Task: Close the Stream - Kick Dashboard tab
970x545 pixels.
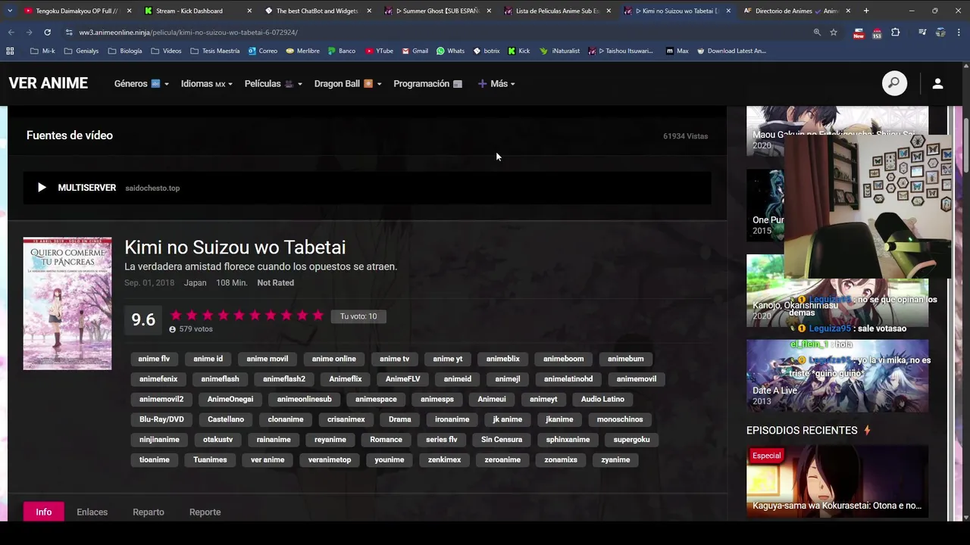Action: (x=249, y=11)
